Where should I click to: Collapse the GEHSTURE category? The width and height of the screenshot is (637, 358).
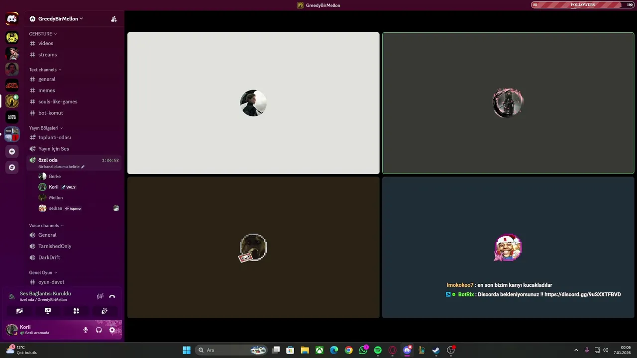(43, 34)
